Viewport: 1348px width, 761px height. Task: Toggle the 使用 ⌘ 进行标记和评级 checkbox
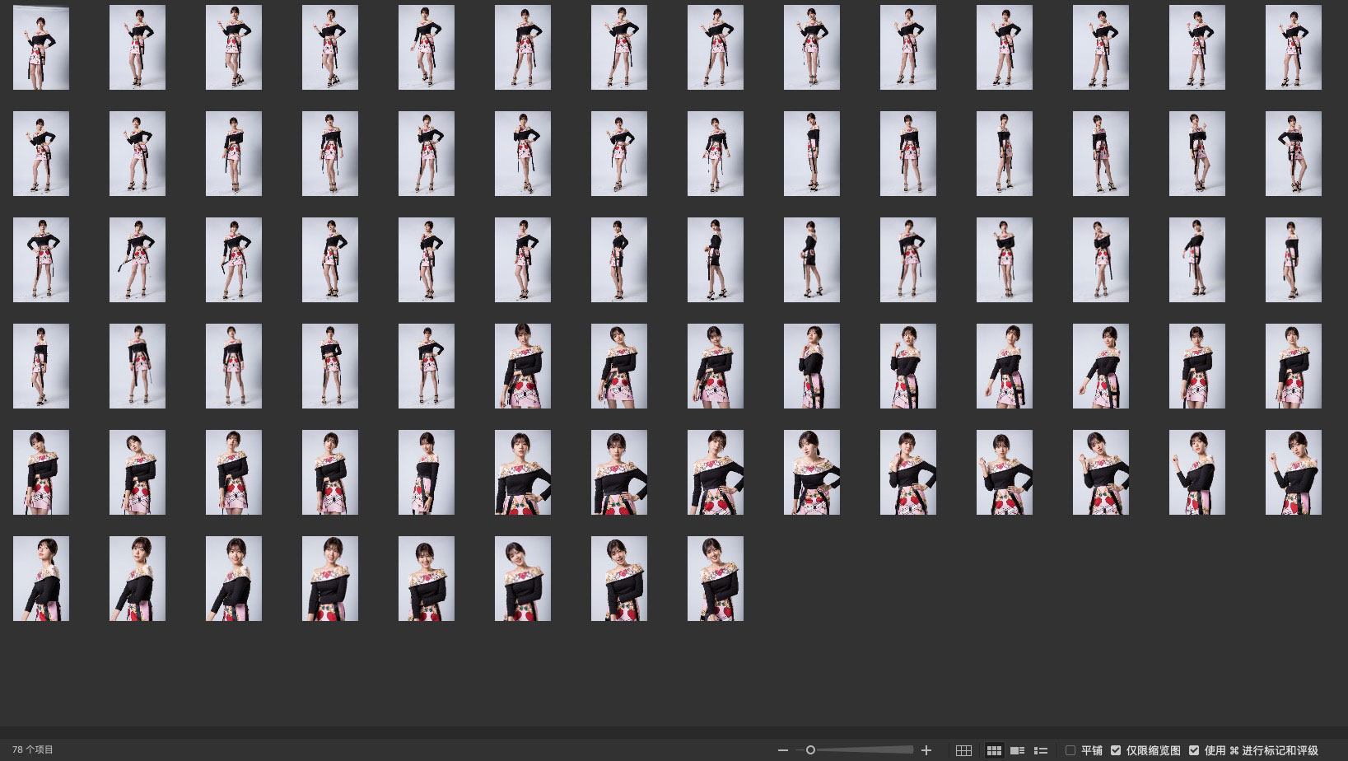(x=1194, y=750)
